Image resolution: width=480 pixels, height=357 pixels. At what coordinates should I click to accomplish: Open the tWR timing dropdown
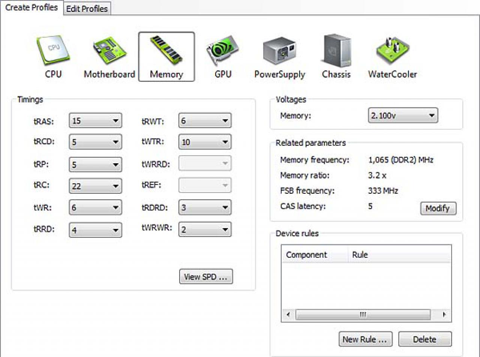(96, 207)
